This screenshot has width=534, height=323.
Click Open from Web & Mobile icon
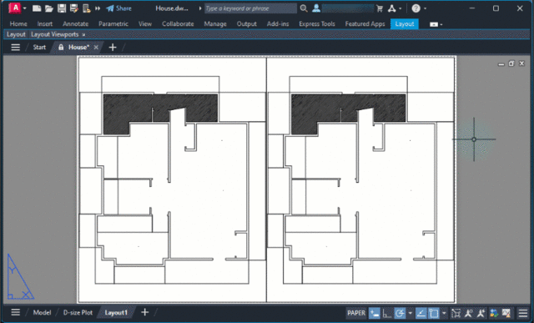click(87, 8)
